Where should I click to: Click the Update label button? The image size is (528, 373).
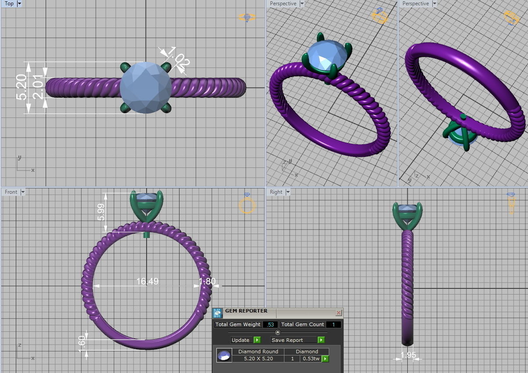242,340
